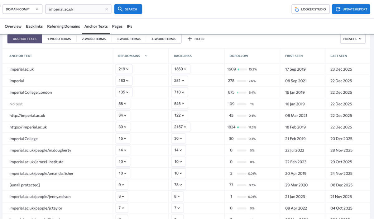Select the Anchor Texts tab

pyautogui.click(x=96, y=26)
